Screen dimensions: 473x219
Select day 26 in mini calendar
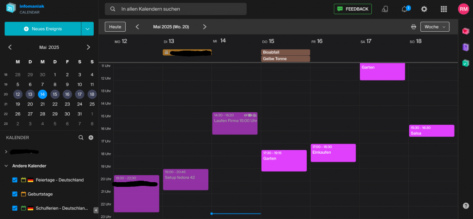click(18, 114)
